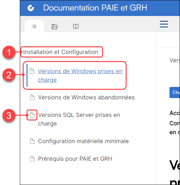
Task: Open Configuration matérielle minimale topic
Action: pos(83,141)
